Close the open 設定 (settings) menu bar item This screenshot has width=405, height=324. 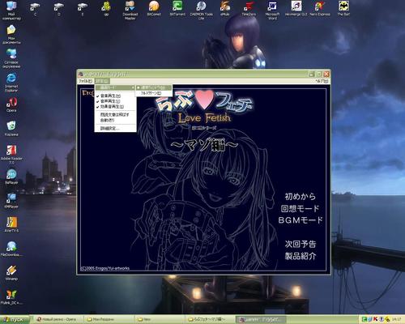102,81
